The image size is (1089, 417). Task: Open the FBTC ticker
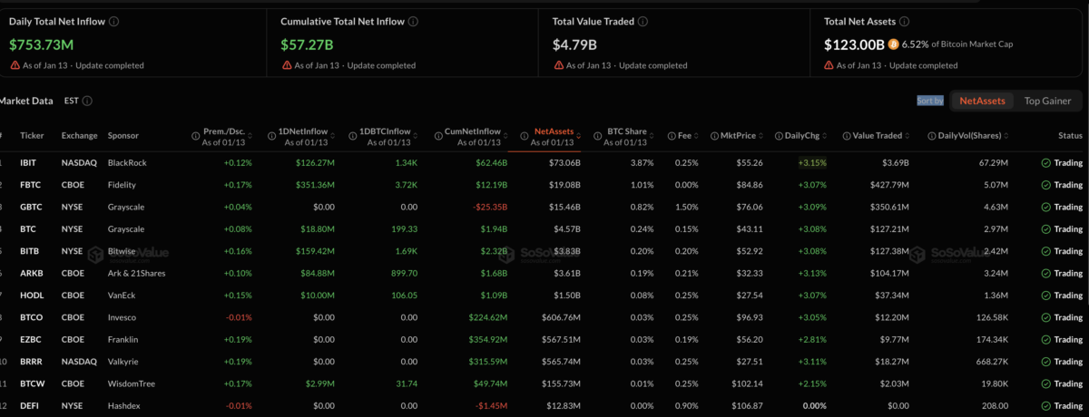32,185
